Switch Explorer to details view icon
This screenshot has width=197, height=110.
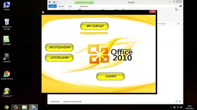177,101
